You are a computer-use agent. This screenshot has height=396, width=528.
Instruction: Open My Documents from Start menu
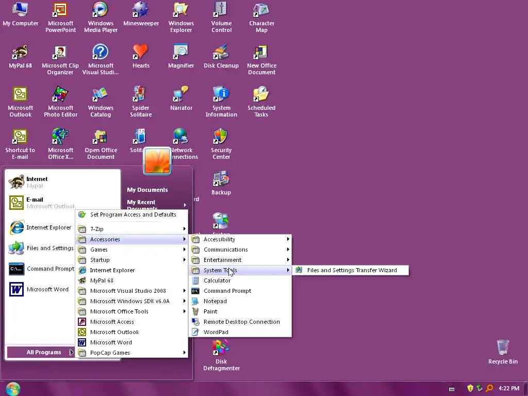[147, 190]
